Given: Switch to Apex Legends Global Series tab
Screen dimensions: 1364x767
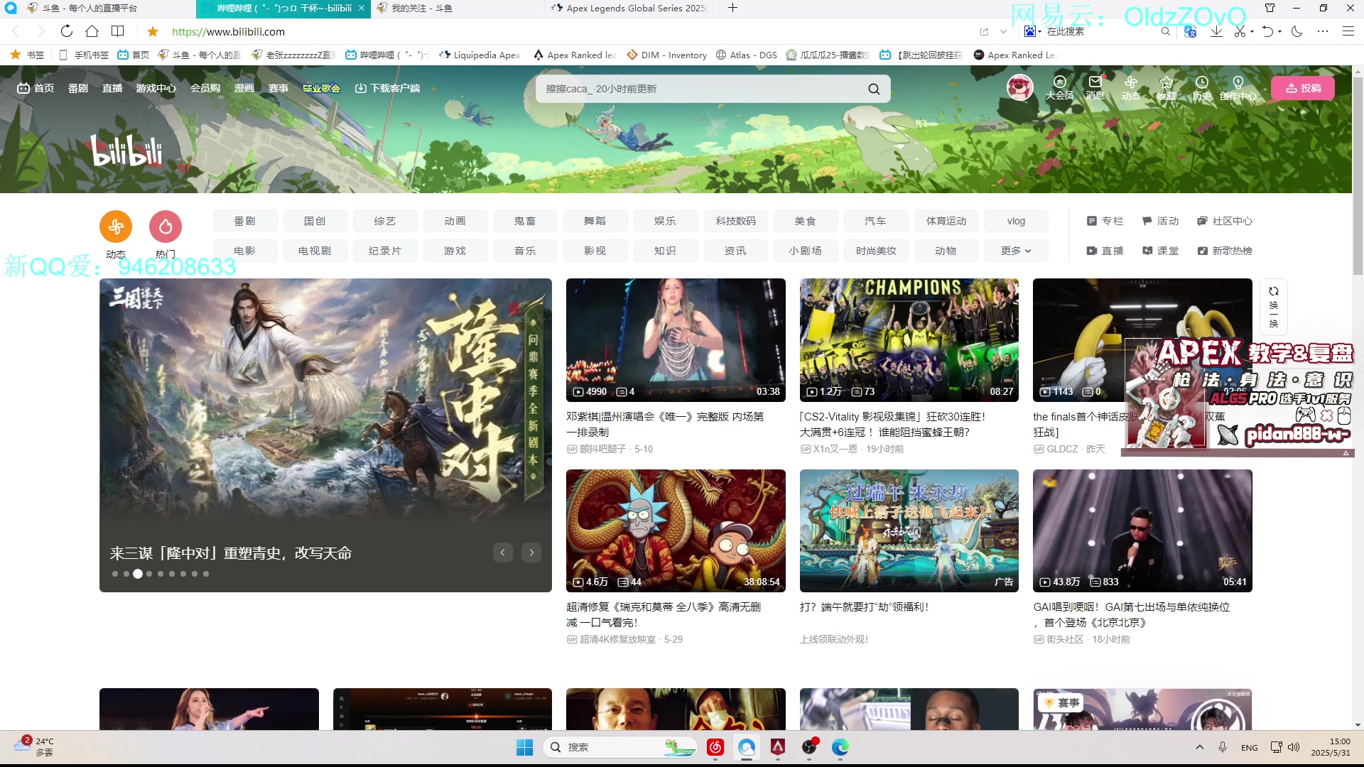Looking at the screenshot, I should pyautogui.click(x=632, y=9).
